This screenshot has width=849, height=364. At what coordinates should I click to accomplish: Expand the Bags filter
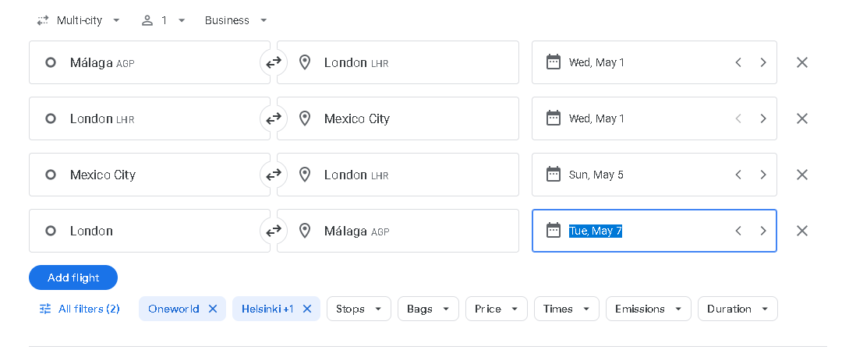[x=428, y=309]
